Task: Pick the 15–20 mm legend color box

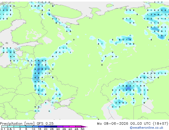Action: [x=41, y=127]
